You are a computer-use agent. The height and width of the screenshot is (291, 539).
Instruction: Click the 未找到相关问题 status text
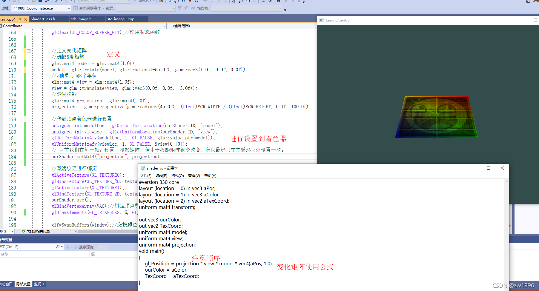pos(38,231)
